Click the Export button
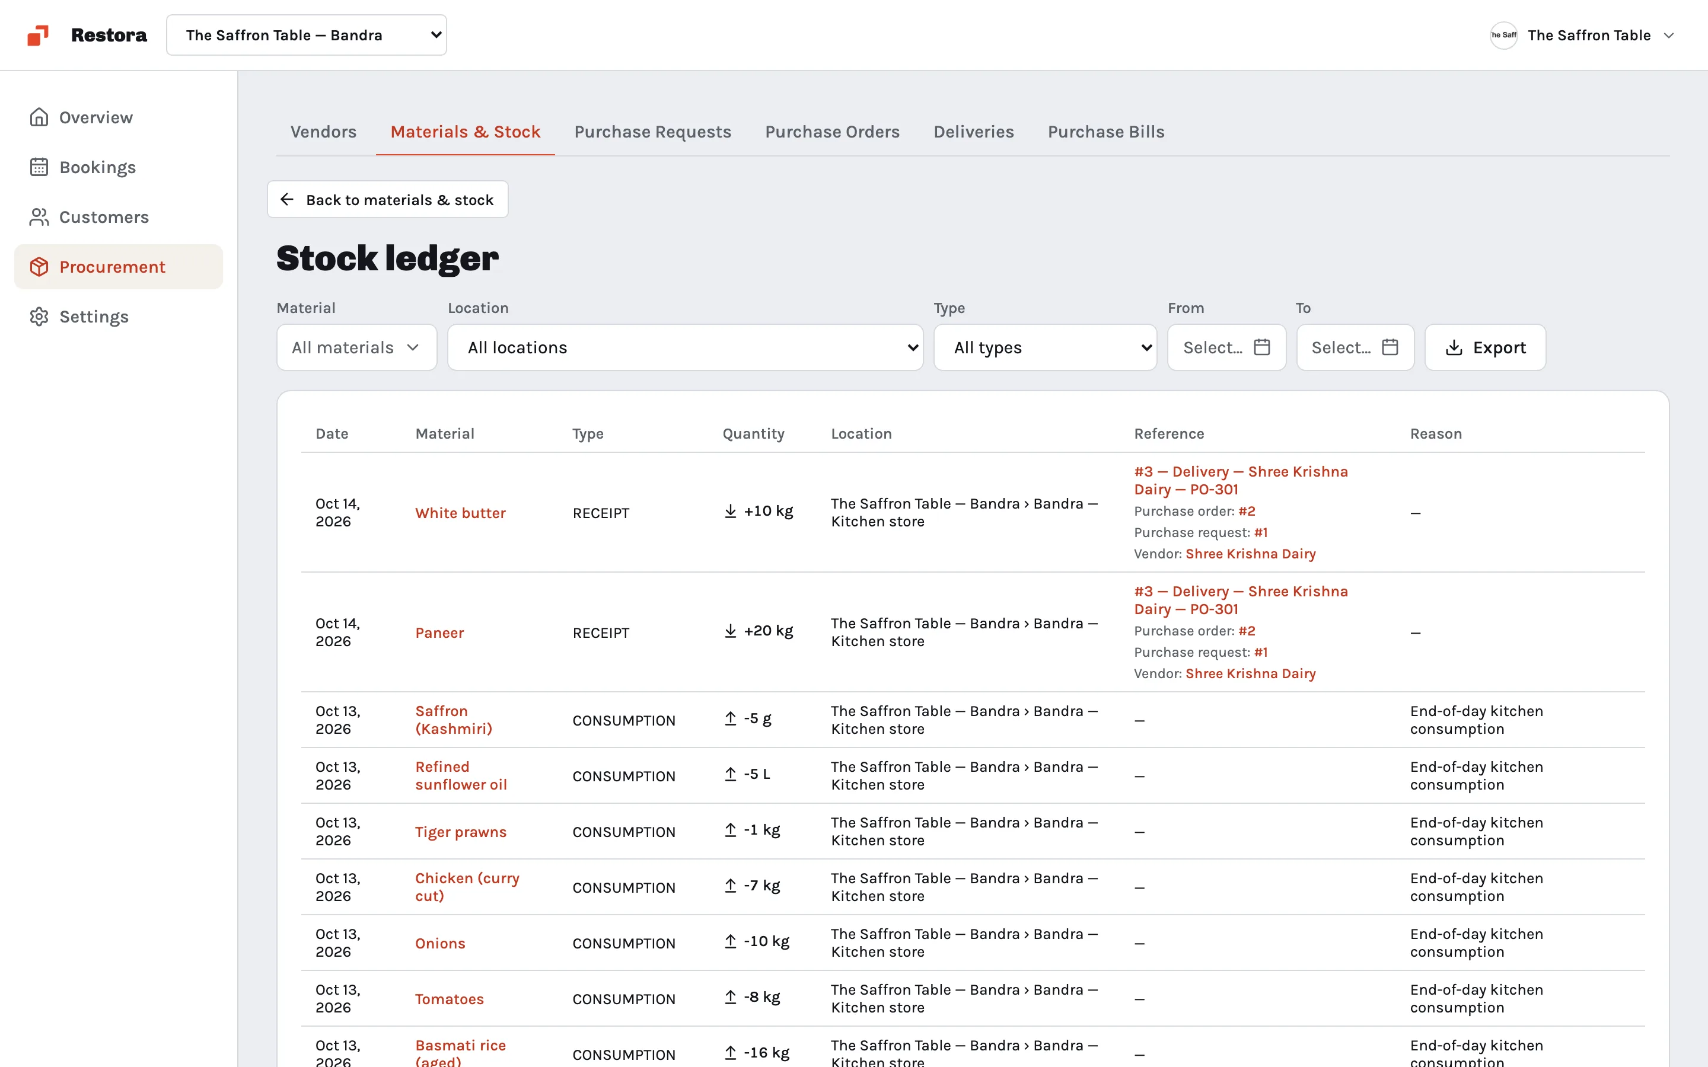 (1485, 347)
